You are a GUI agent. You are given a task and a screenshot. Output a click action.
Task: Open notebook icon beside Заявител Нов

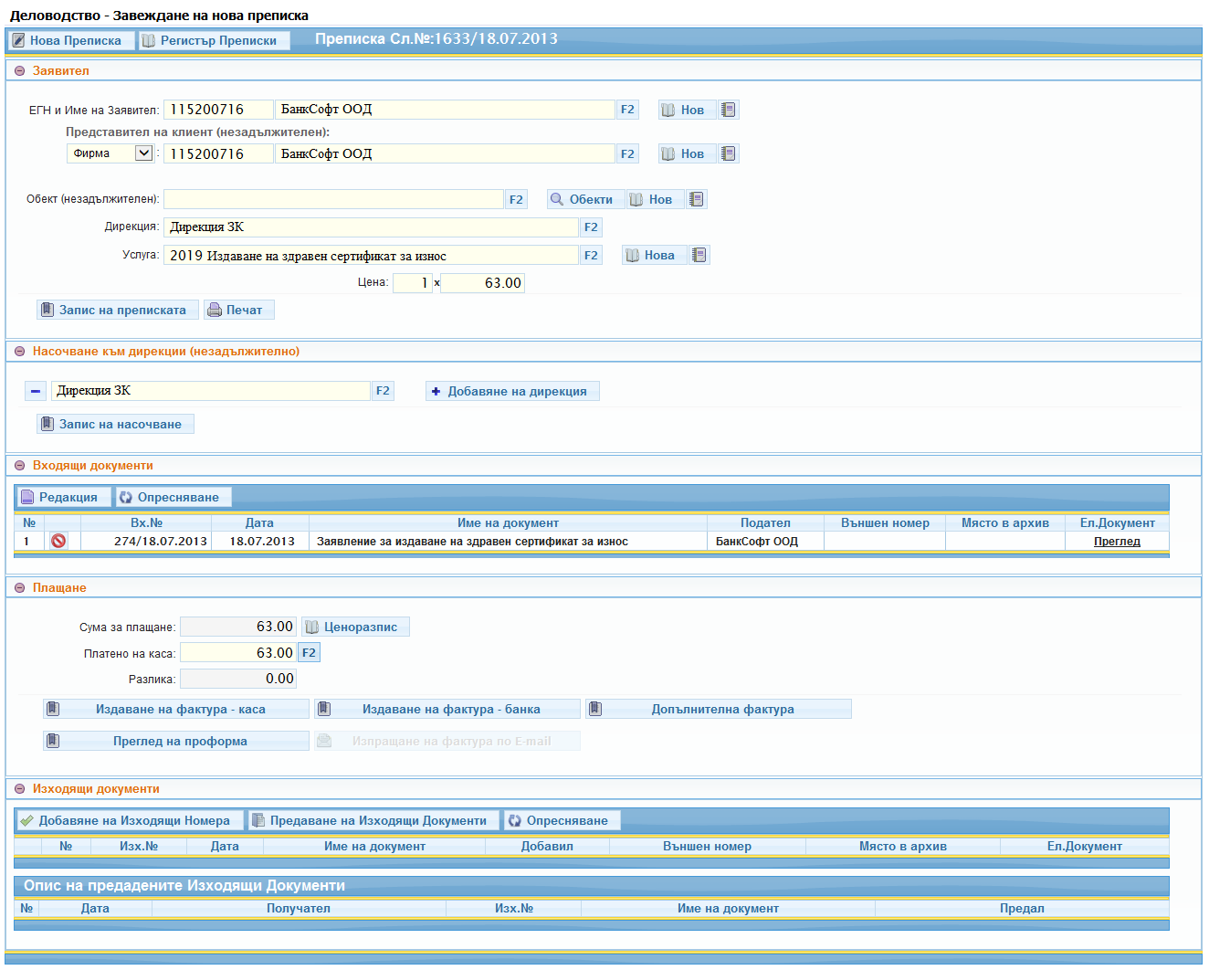pos(729,110)
